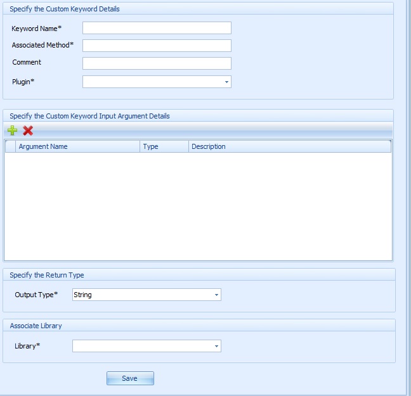Select the Output Type String combo box

pyautogui.click(x=147, y=295)
